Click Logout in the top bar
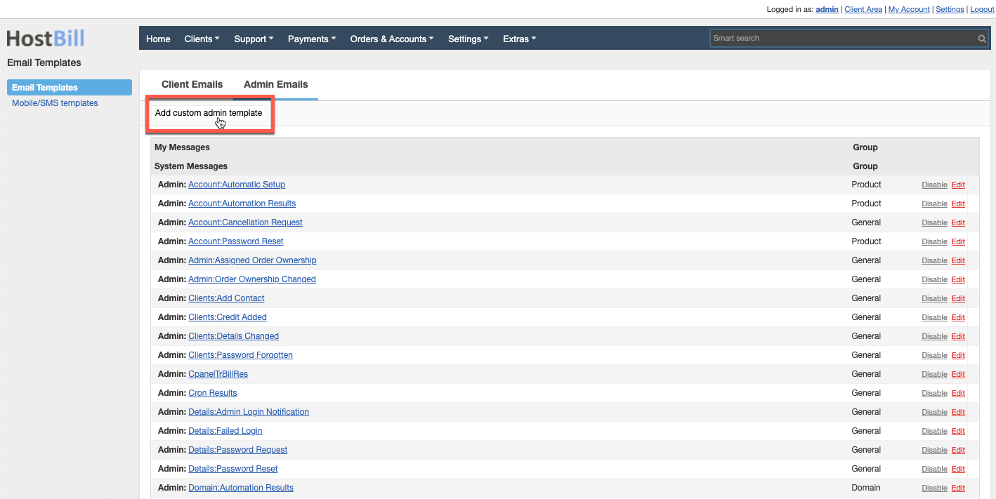 (x=982, y=9)
